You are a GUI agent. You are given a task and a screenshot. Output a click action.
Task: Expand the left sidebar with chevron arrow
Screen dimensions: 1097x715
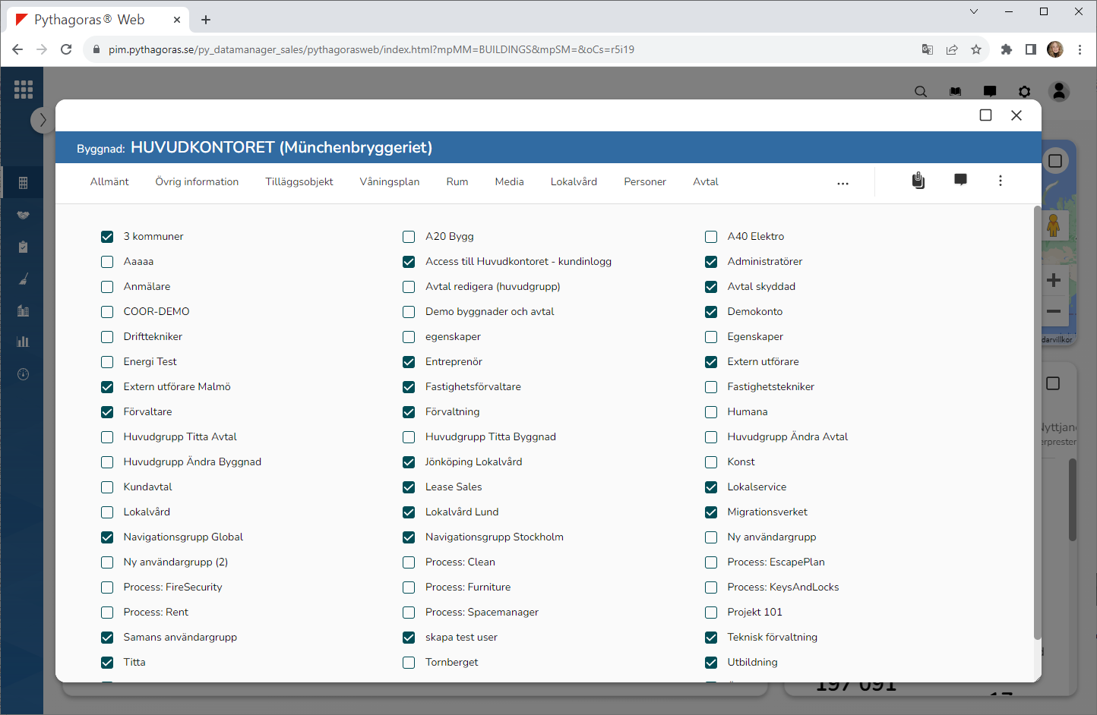tap(43, 120)
